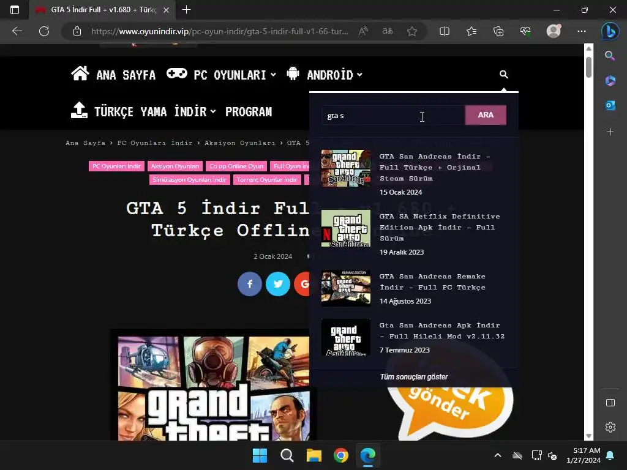Open the Favorites list icon
This screenshot has width=627, height=470.
click(x=471, y=31)
